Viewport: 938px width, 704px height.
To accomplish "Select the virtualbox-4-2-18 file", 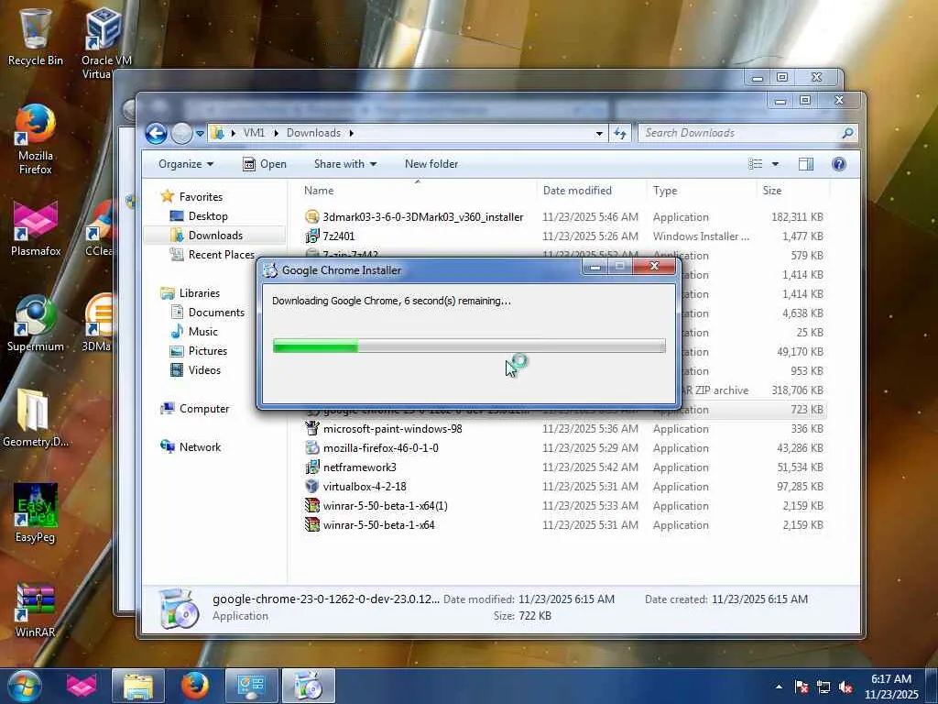I will click(563, 486).
